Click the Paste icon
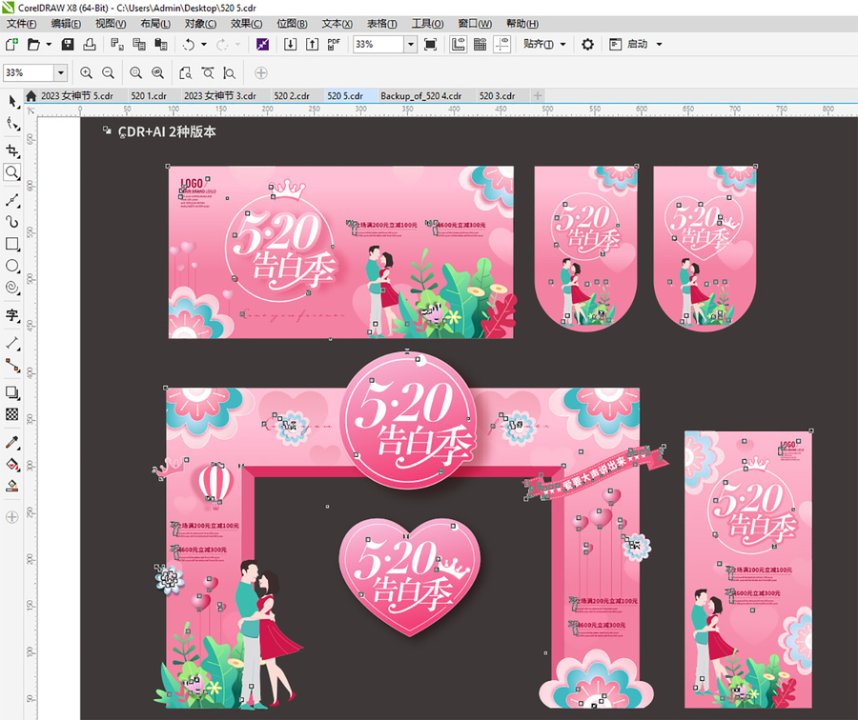Viewport: 858px width, 720px height. click(161, 44)
